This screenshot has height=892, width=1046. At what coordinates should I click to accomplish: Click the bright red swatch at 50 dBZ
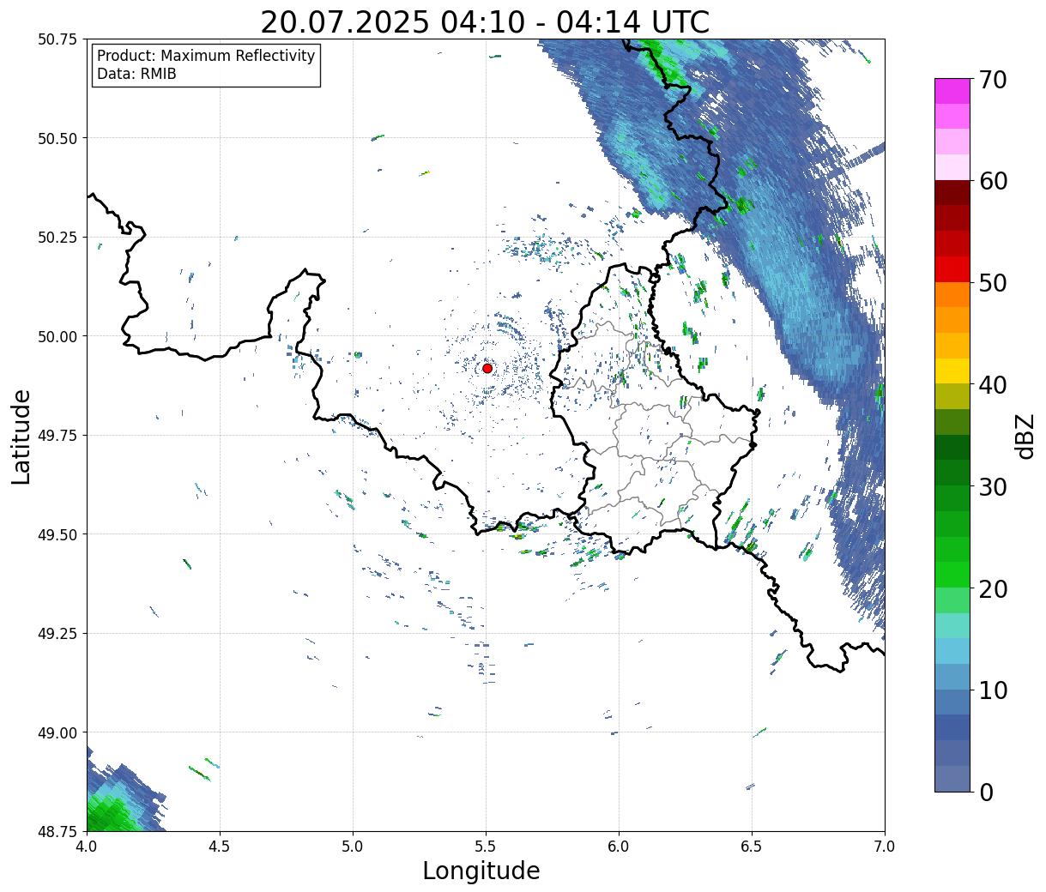click(952, 269)
